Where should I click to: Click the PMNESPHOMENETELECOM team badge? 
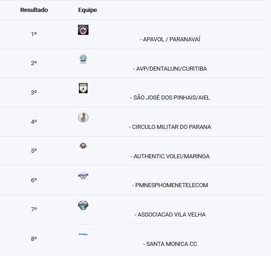click(83, 176)
